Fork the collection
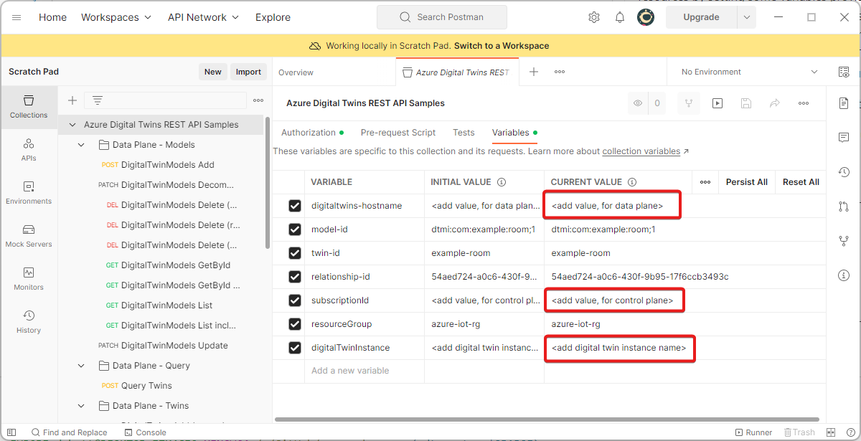 [x=689, y=103]
